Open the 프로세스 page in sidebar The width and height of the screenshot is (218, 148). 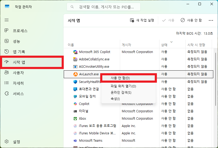pos(32,31)
